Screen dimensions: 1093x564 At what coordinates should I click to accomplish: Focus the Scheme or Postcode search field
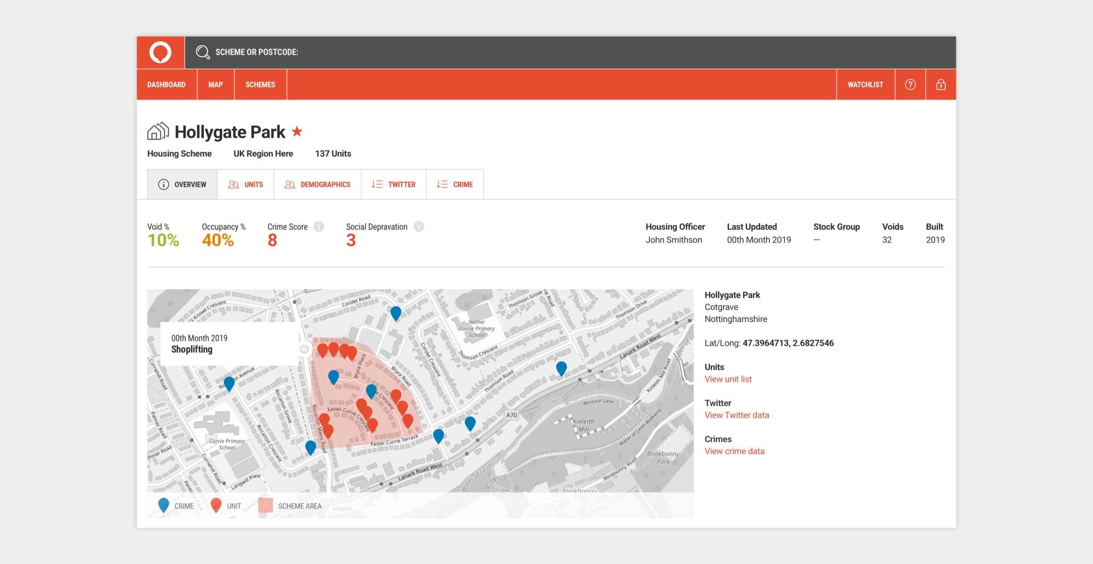(570, 52)
